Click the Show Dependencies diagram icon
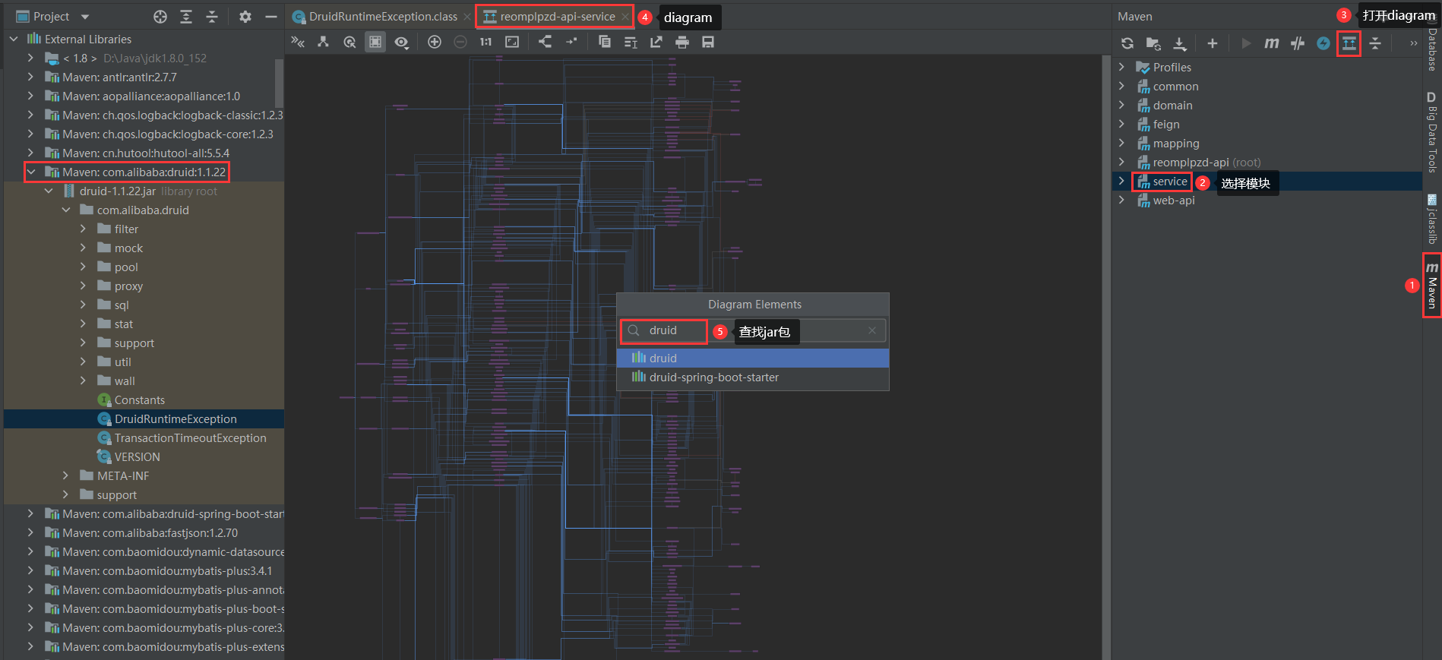 click(1349, 43)
